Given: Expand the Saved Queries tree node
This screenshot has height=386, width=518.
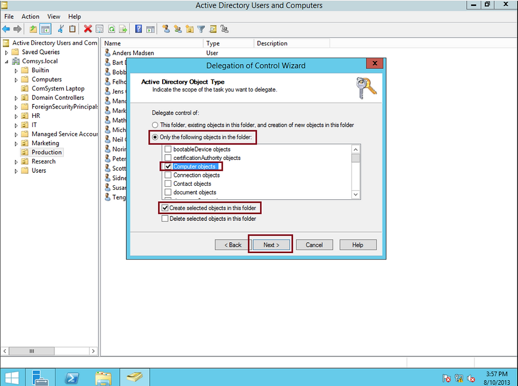Looking at the screenshot, I should click(6, 52).
